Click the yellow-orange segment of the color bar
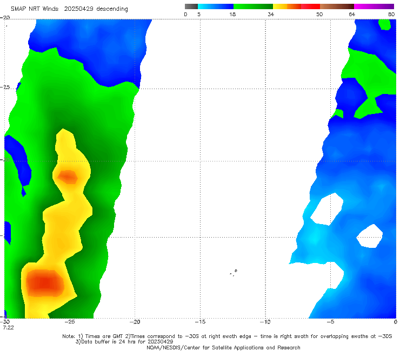 point(287,6)
